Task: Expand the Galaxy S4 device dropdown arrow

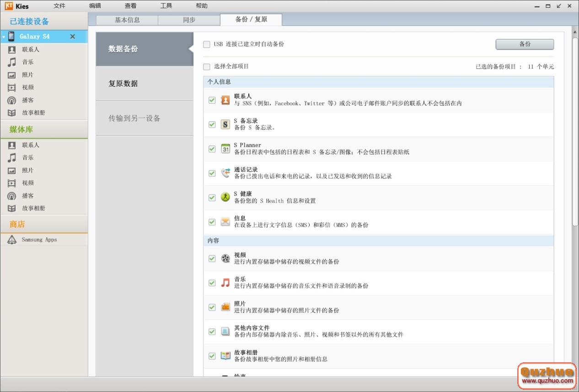Action: point(3,36)
